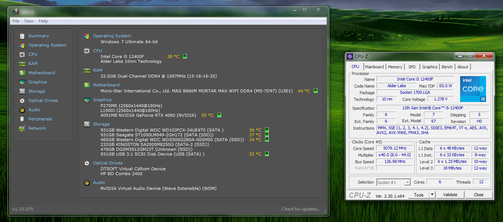Image resolution: width=503 pixels, height=222 pixels.
Task: Open the View menu in Speccy
Action: click(29, 21)
